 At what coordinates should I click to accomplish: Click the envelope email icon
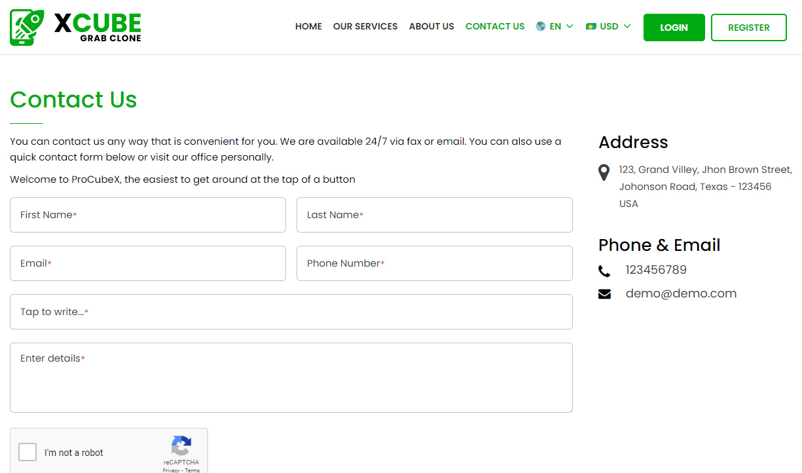(x=604, y=294)
